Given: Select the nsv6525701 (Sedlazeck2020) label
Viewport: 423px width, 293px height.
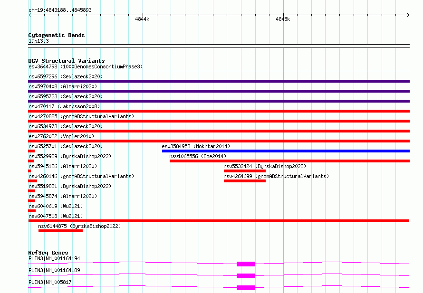Looking at the screenshot, I should pos(66,146).
